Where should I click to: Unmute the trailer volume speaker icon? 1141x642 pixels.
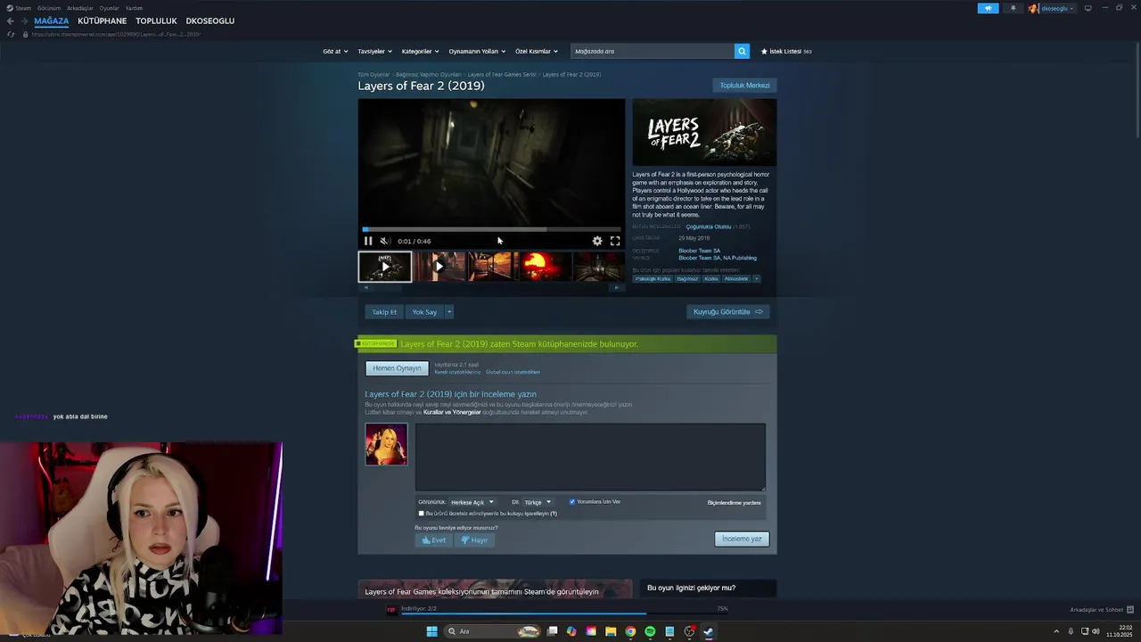coord(384,241)
